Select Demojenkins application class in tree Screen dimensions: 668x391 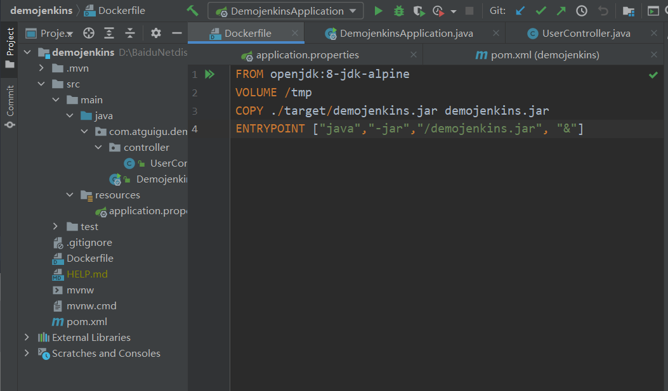pyautogui.click(x=148, y=179)
